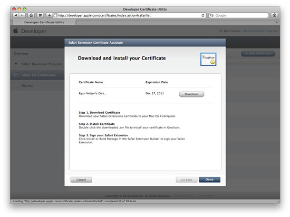Open the home page icon

[x=31, y=15]
